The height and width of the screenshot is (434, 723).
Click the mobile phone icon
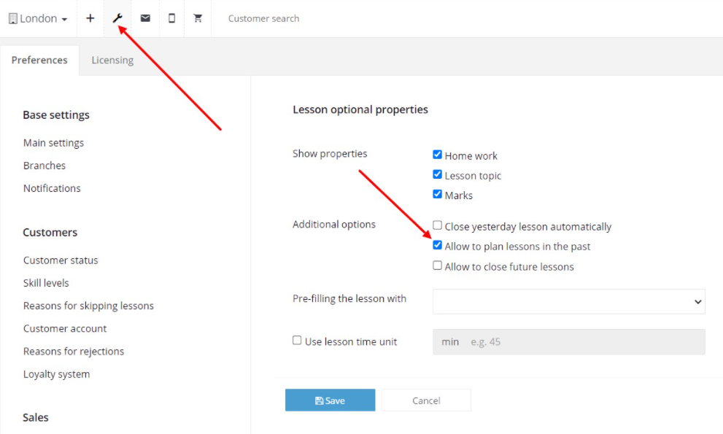pos(171,18)
